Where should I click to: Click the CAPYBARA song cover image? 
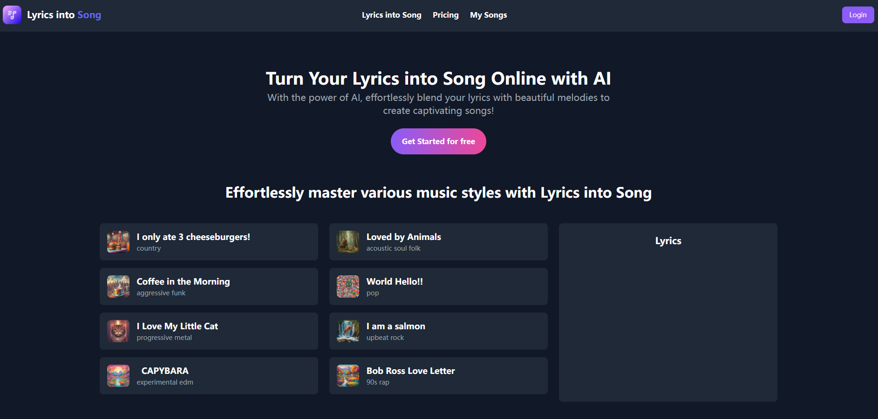coord(118,376)
